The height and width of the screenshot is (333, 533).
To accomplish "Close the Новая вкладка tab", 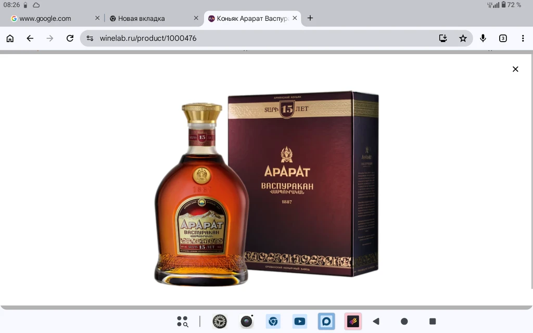I will 196,18.
